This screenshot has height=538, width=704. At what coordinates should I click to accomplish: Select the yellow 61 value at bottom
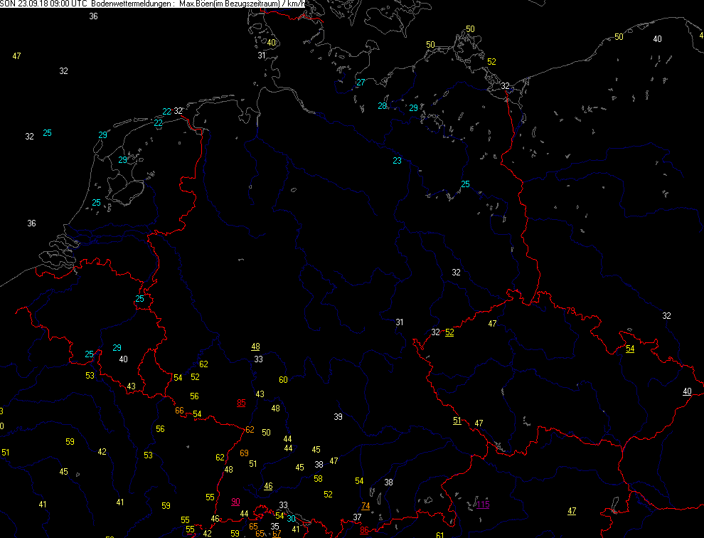[x=439, y=534]
